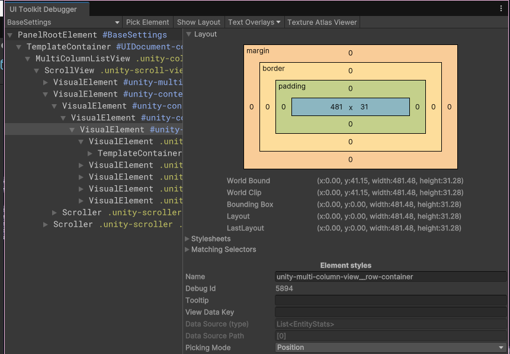510x354 pixels.
Task: Collapse the MultiColumnListView tree node arrow
Action: (28, 59)
